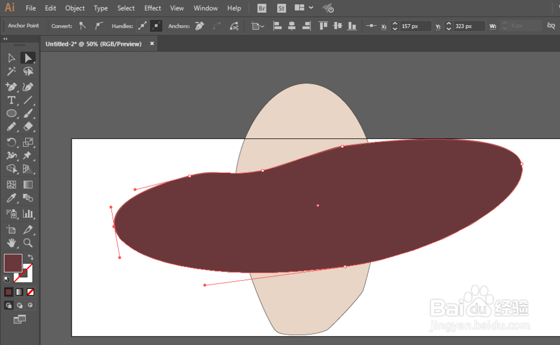The height and width of the screenshot is (345, 560).
Task: Activate the Zoom tool
Action: (x=28, y=243)
